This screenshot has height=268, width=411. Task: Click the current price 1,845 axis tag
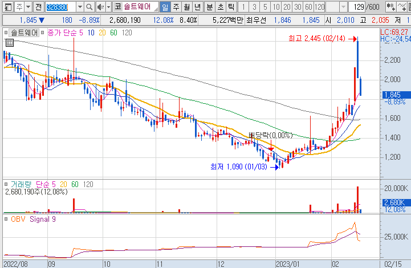pos(396,95)
